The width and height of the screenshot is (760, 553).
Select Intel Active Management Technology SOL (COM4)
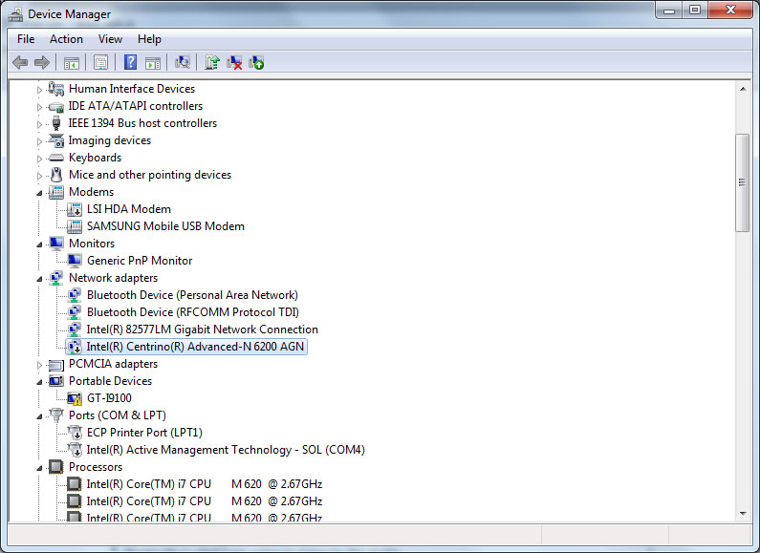tap(226, 450)
